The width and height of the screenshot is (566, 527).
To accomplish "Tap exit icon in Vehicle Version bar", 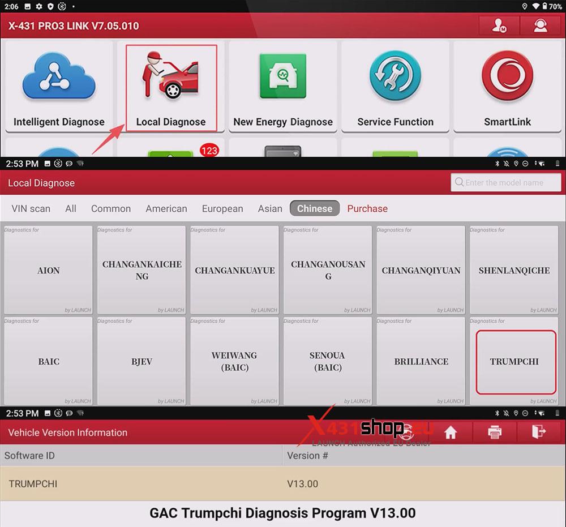I will (539, 432).
